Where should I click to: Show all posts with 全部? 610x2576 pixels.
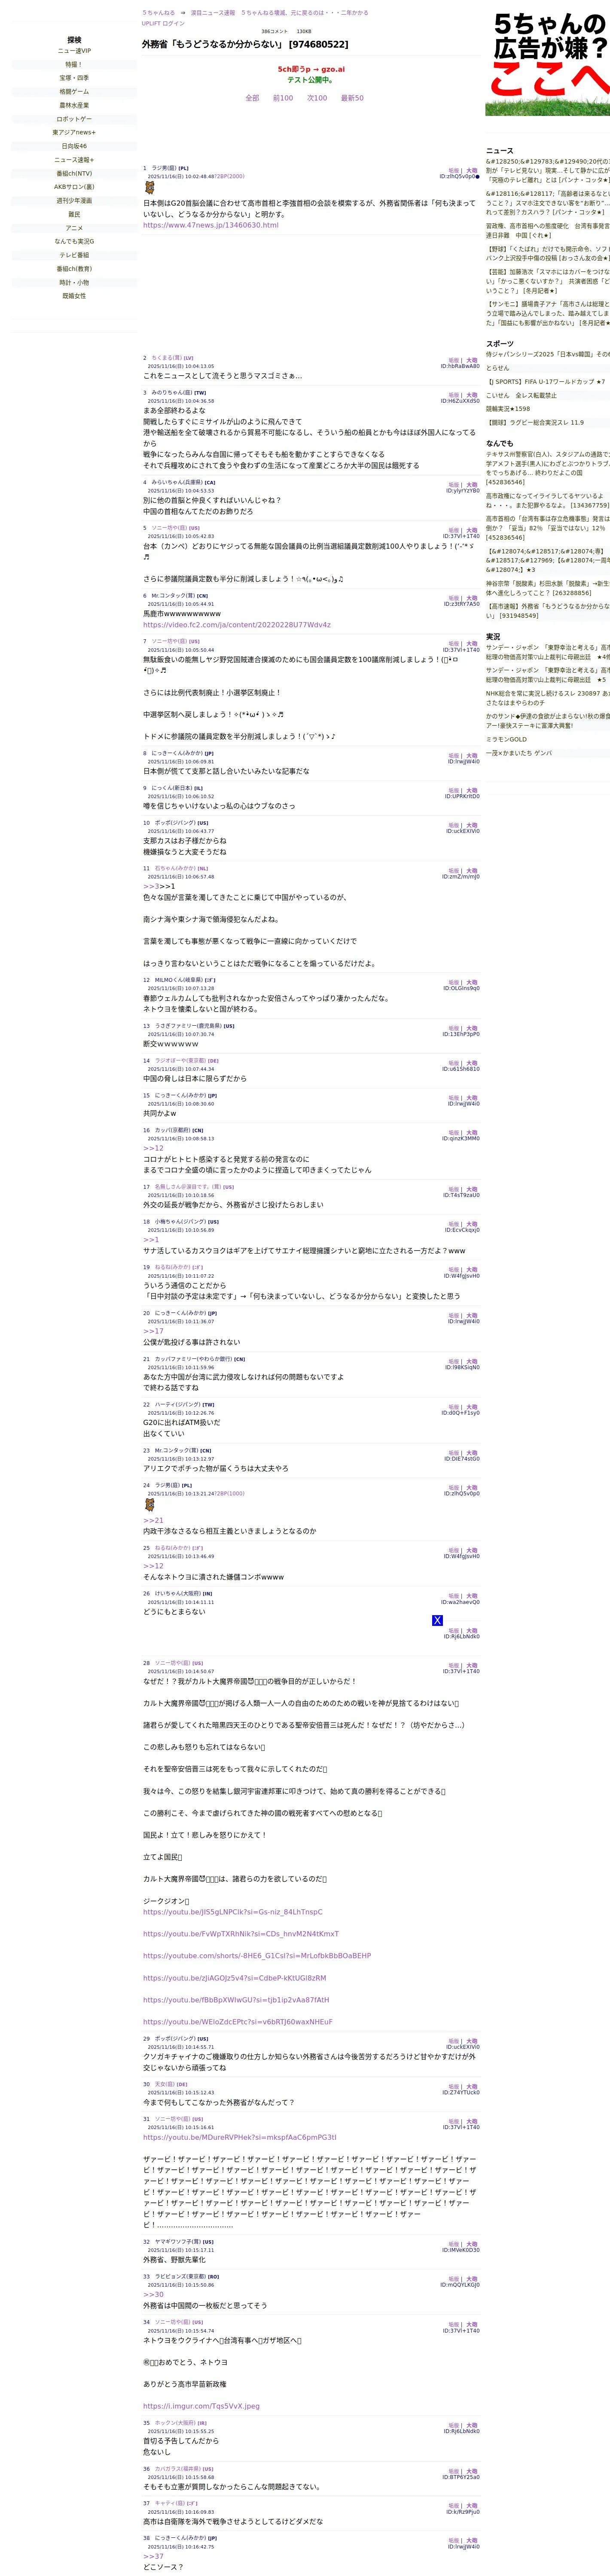pyautogui.click(x=252, y=98)
